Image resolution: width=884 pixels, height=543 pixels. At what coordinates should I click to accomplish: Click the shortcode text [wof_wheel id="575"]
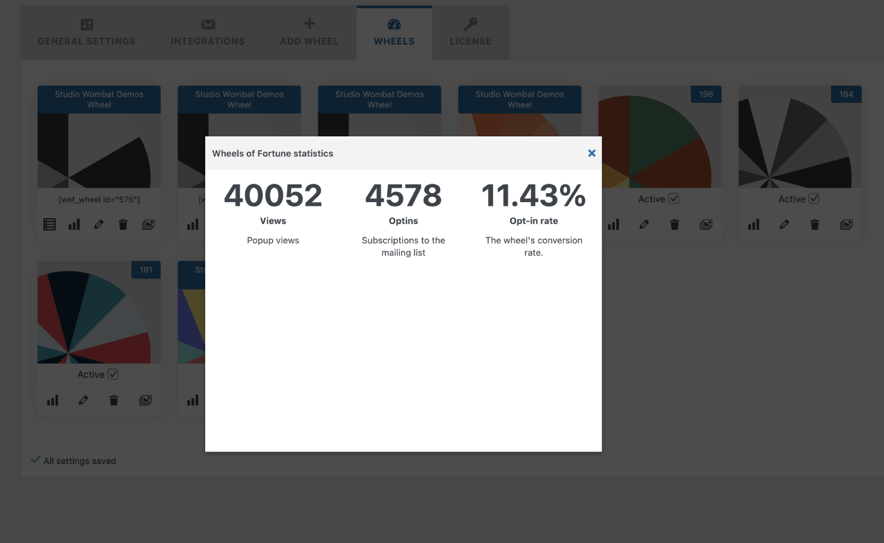[x=99, y=200]
